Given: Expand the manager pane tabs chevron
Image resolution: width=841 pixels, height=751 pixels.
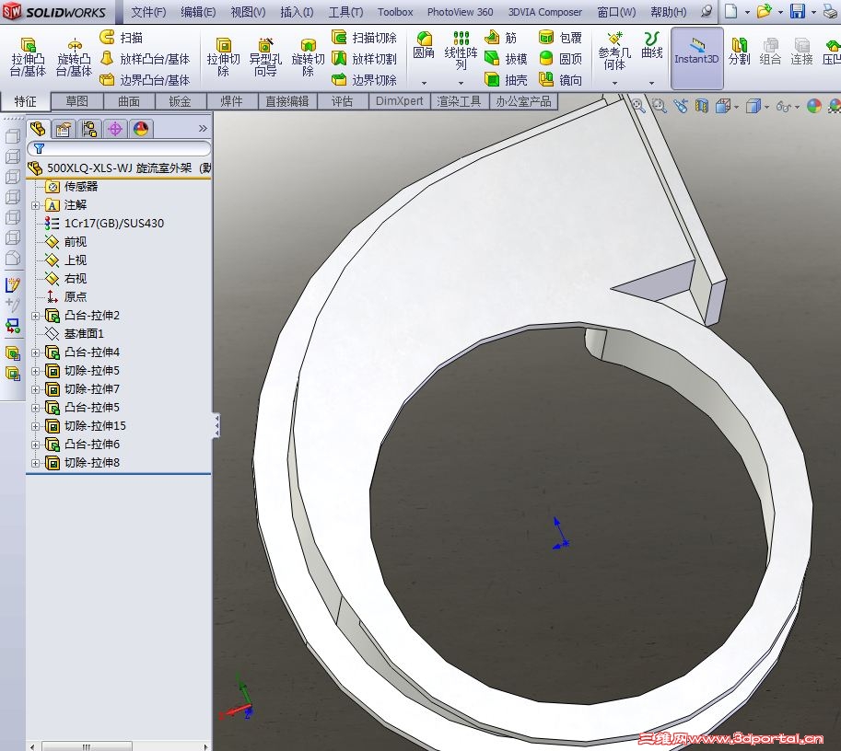Looking at the screenshot, I should [x=203, y=128].
